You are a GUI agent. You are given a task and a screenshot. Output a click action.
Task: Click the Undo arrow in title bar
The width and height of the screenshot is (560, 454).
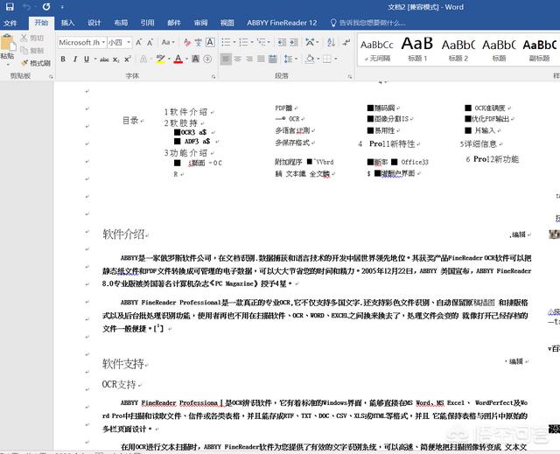coord(26,7)
